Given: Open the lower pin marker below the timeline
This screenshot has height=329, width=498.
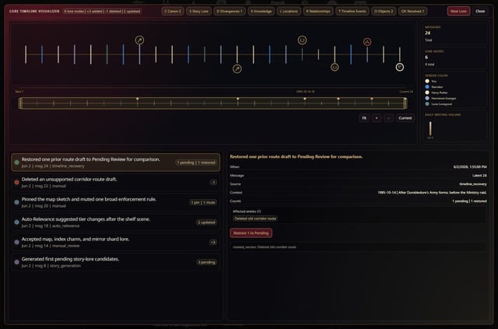Looking at the screenshot, I should (237, 68).
